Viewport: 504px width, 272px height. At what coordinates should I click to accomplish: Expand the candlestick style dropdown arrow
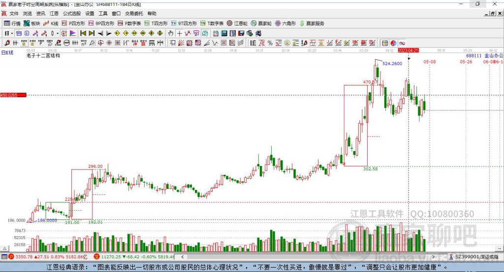point(58,33)
